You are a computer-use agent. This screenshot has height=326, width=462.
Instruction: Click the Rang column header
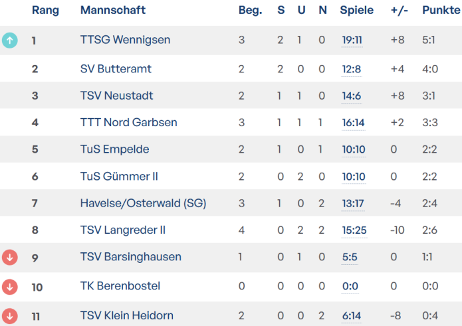45,11
